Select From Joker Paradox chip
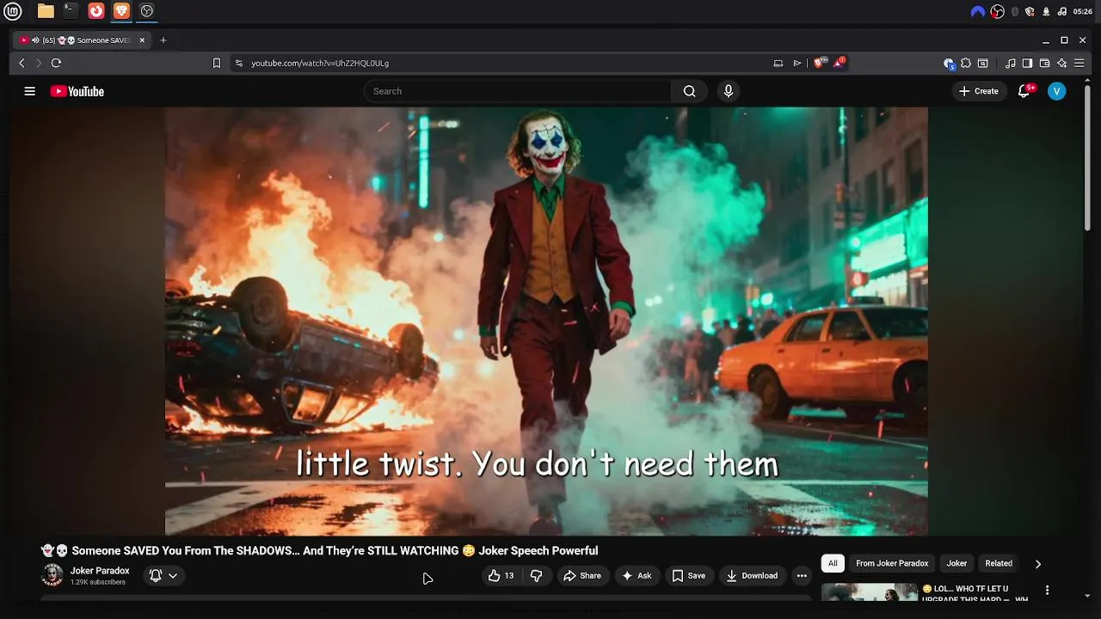1101x619 pixels. click(892, 564)
